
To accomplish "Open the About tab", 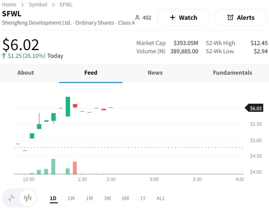I will click(x=26, y=73).
